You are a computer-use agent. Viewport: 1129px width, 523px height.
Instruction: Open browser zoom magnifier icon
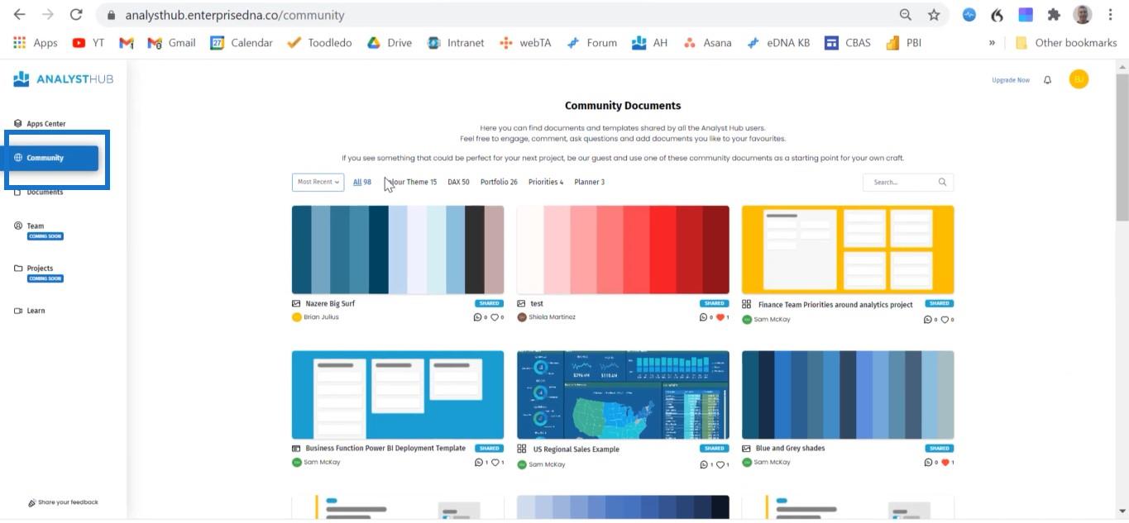tap(906, 15)
